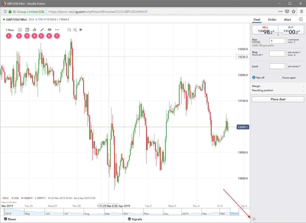Switch to the Alert tab
This screenshot has width=306, height=223.
coord(287,19)
